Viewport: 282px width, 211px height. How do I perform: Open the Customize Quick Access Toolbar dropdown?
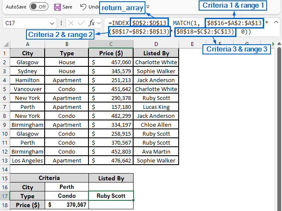pos(147,7)
